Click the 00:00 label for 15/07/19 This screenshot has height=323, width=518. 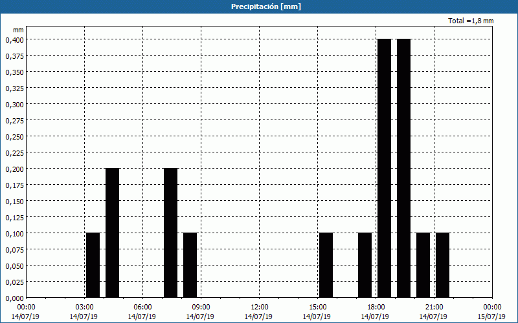tap(493, 307)
